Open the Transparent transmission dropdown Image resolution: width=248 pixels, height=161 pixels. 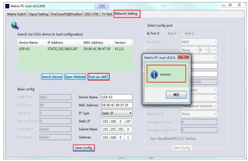coord(199,106)
